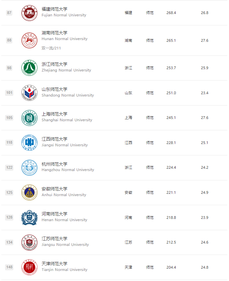Click the red Tianjin Normal University logo
This screenshot has height=281, width=229.
tap(28, 267)
